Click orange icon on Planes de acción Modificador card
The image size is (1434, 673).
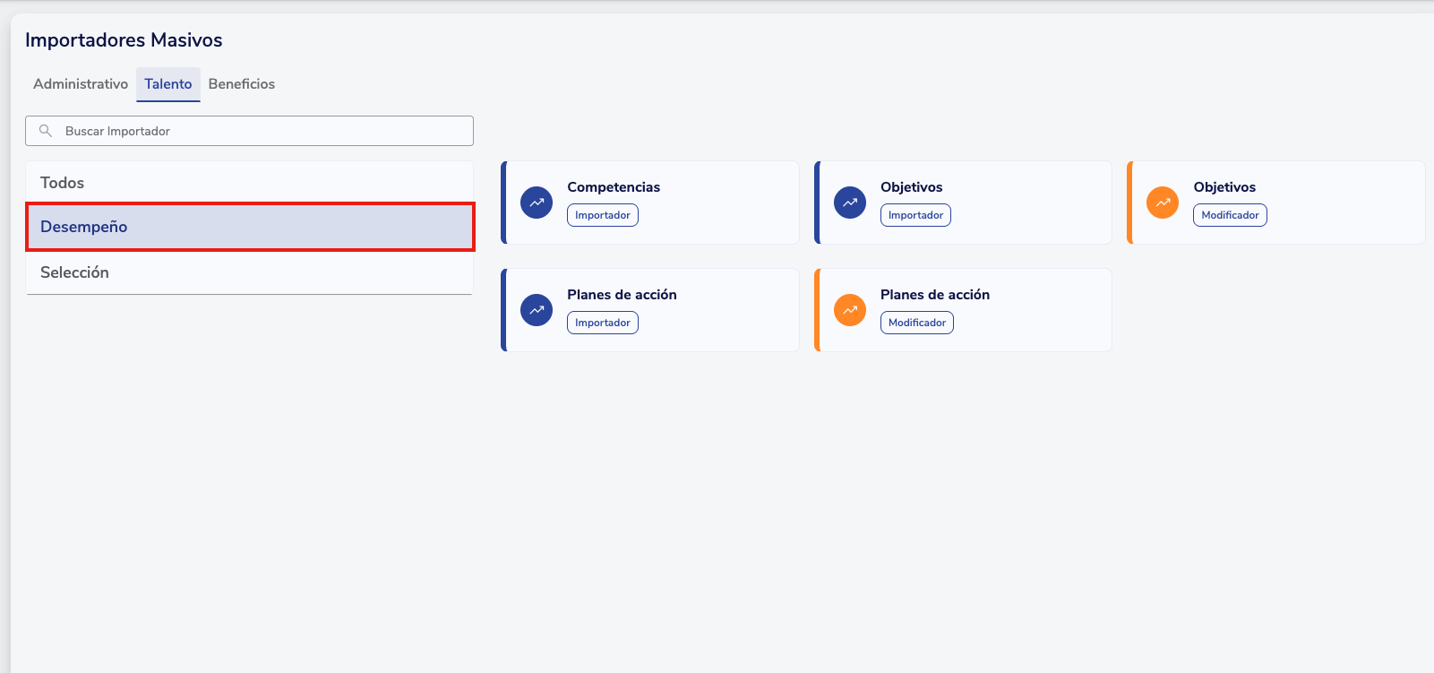[850, 310]
